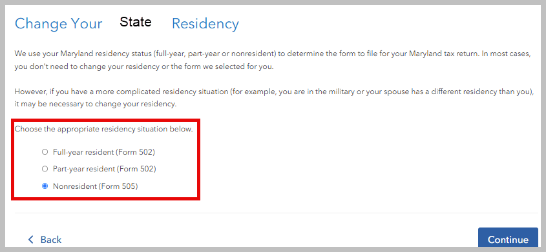Click the "Nonresident (Form 505)" label text
The height and width of the screenshot is (252, 546).
(96, 186)
